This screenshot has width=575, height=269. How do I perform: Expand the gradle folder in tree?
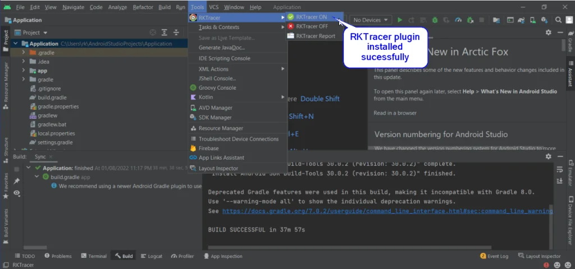(x=24, y=80)
